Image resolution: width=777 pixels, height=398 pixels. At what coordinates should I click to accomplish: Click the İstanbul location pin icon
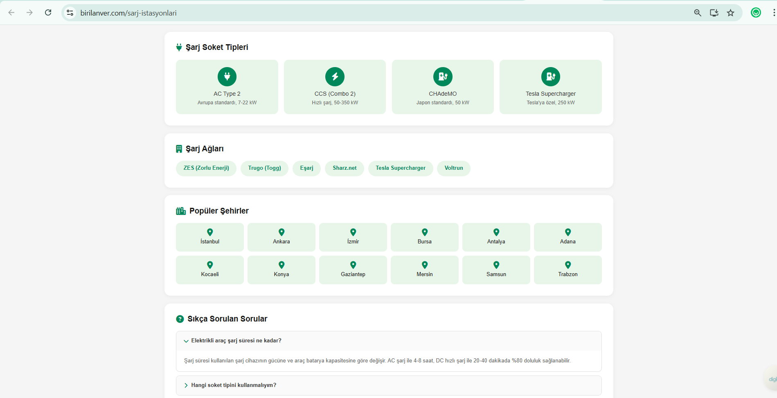point(210,232)
